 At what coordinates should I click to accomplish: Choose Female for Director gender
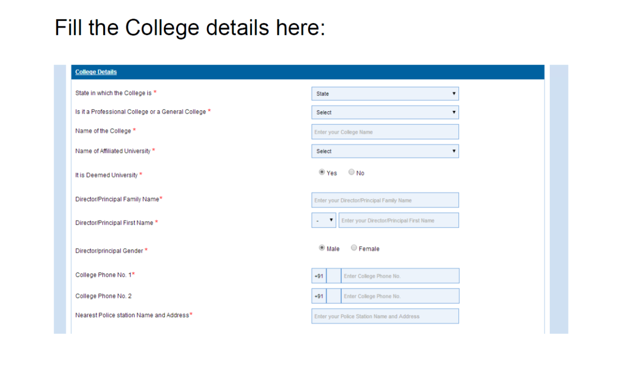pyautogui.click(x=354, y=249)
